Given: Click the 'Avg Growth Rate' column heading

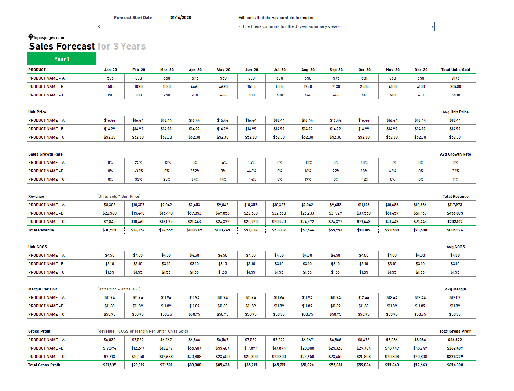Looking at the screenshot, I should tap(455, 154).
